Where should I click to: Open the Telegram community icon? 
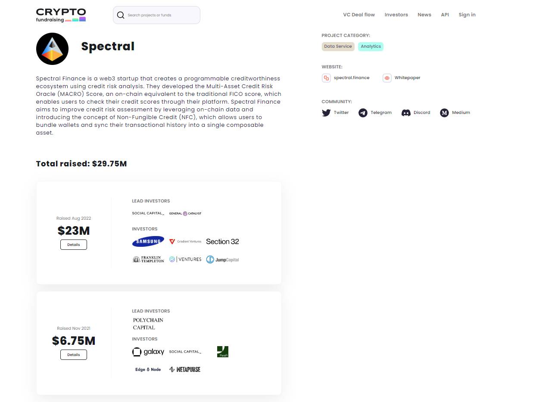pos(363,113)
